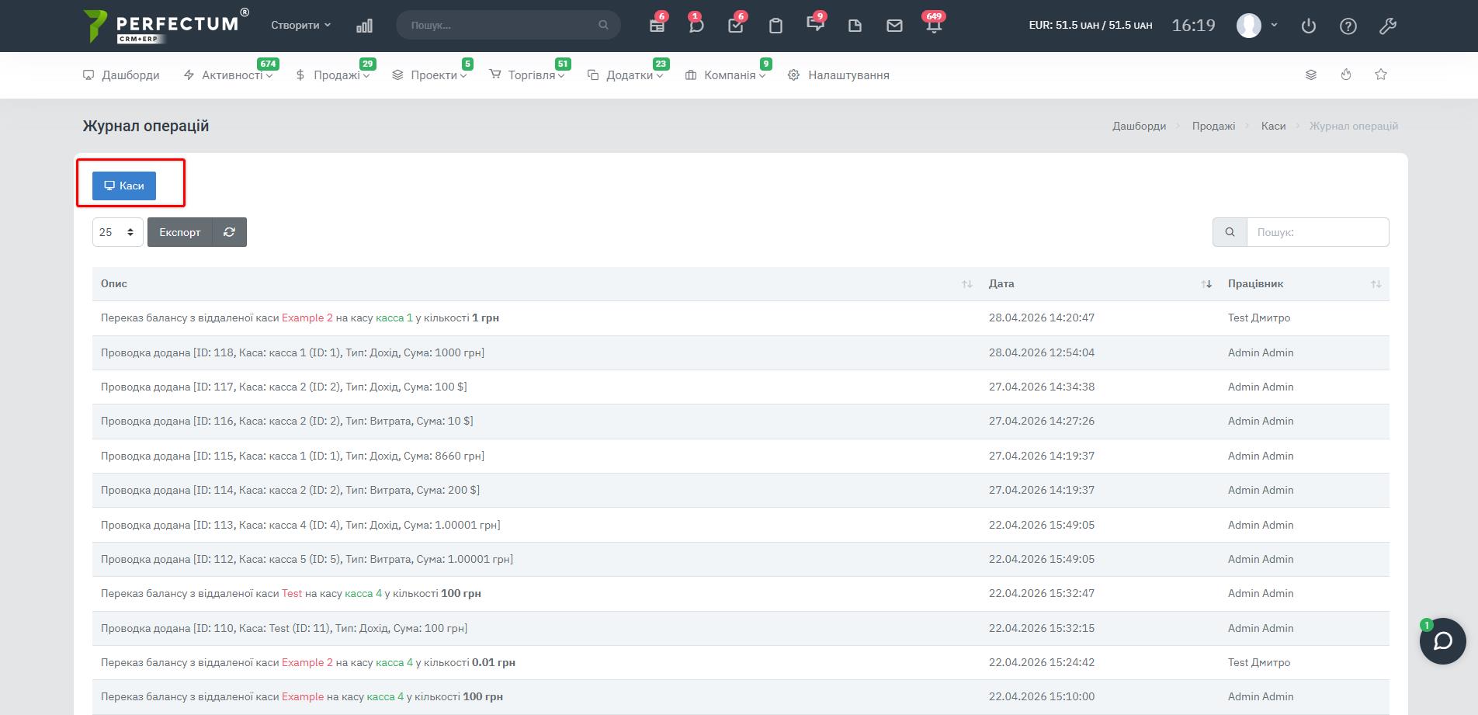Image resolution: width=1478 pixels, height=715 pixels.
Task: Open the rows per page selector showing 25
Action: 117,232
